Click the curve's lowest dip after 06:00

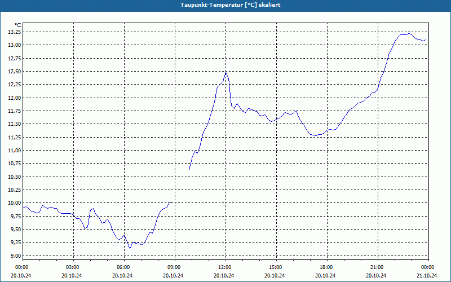pyautogui.click(x=130, y=249)
